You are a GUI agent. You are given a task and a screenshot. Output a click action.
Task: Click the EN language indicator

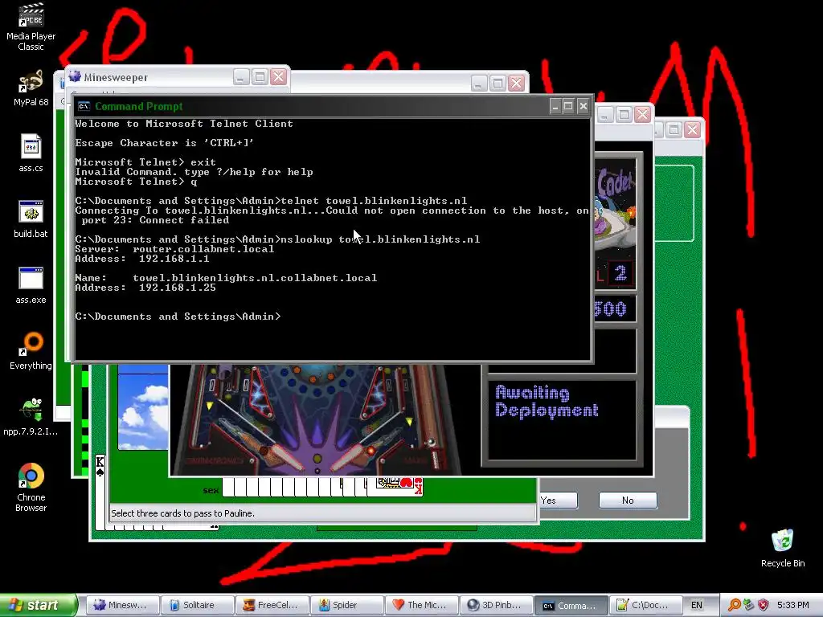coord(697,605)
